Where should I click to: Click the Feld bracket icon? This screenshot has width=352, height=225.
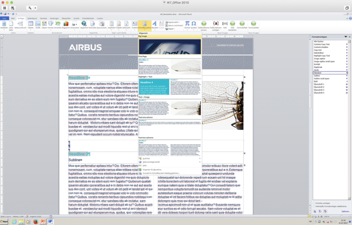[x=225, y=25]
